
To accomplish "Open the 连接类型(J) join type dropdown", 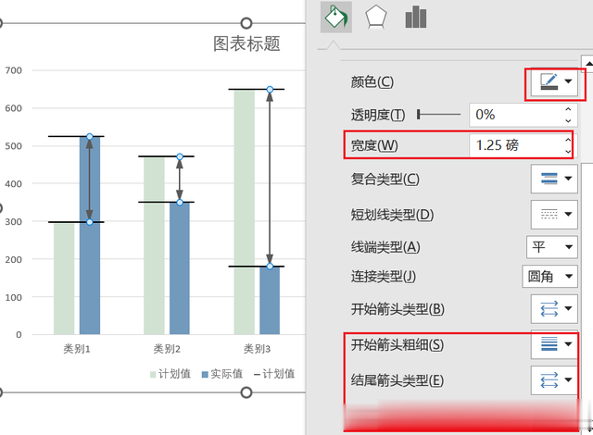I will 549,277.
